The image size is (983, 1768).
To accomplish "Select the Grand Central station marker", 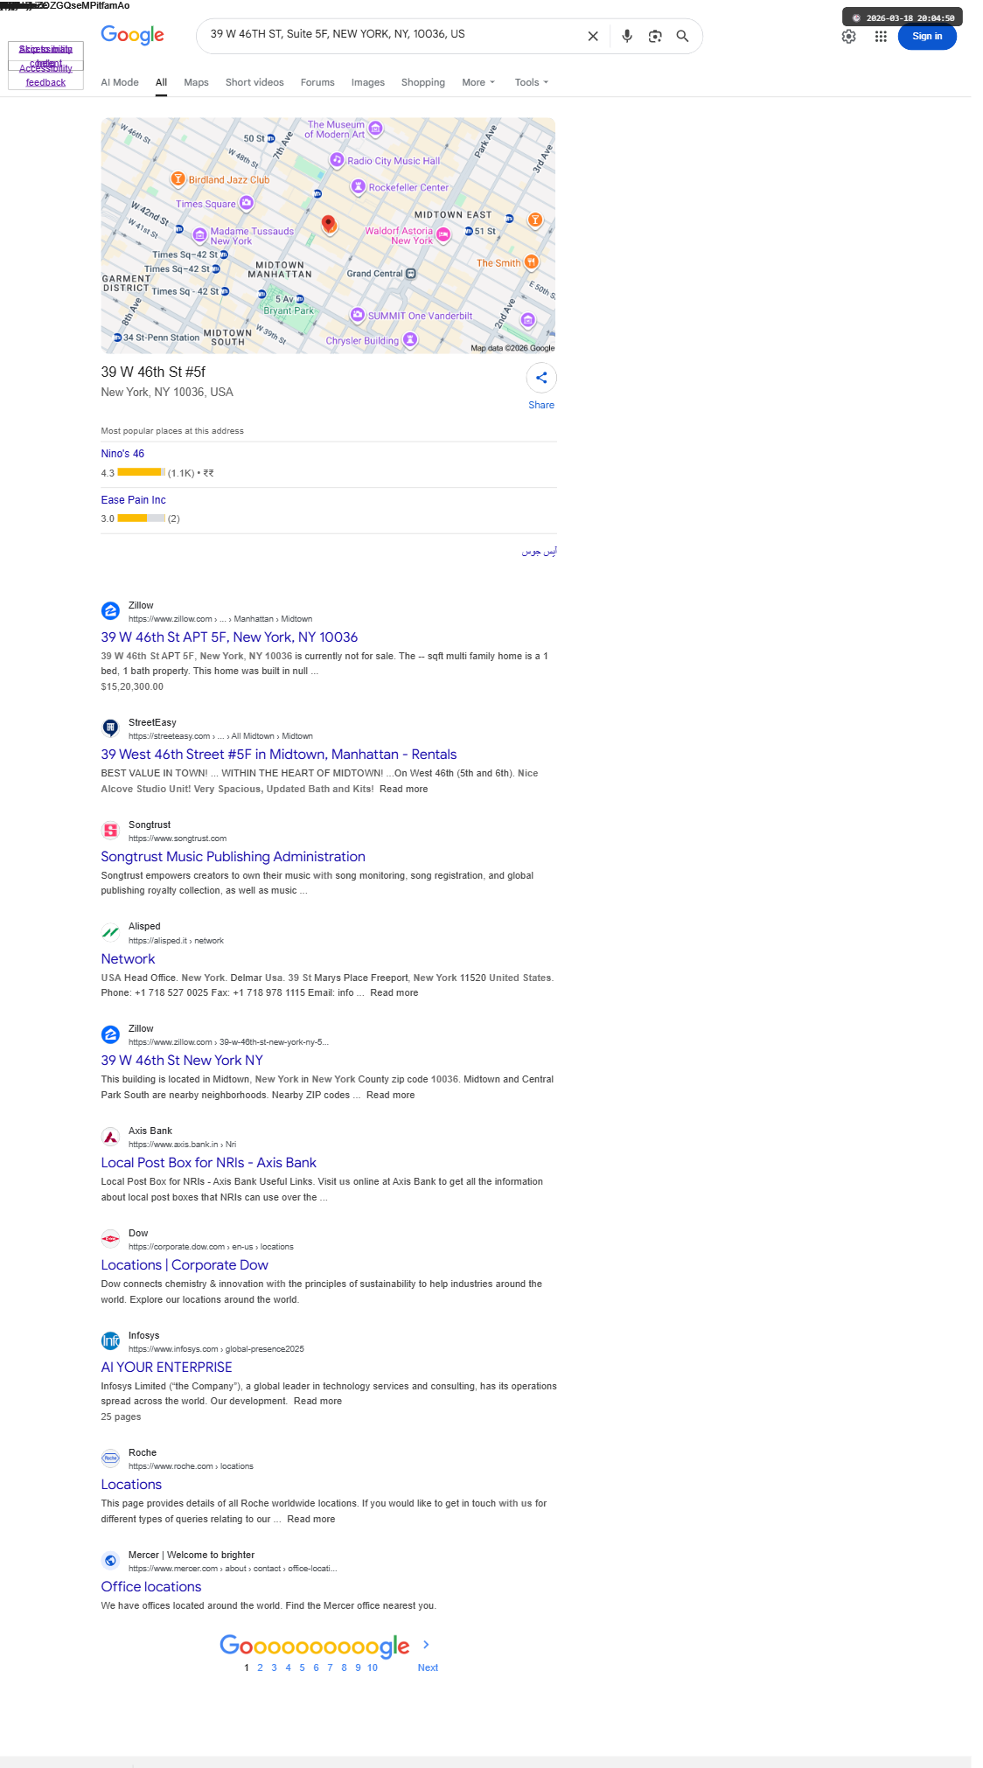I will point(411,274).
